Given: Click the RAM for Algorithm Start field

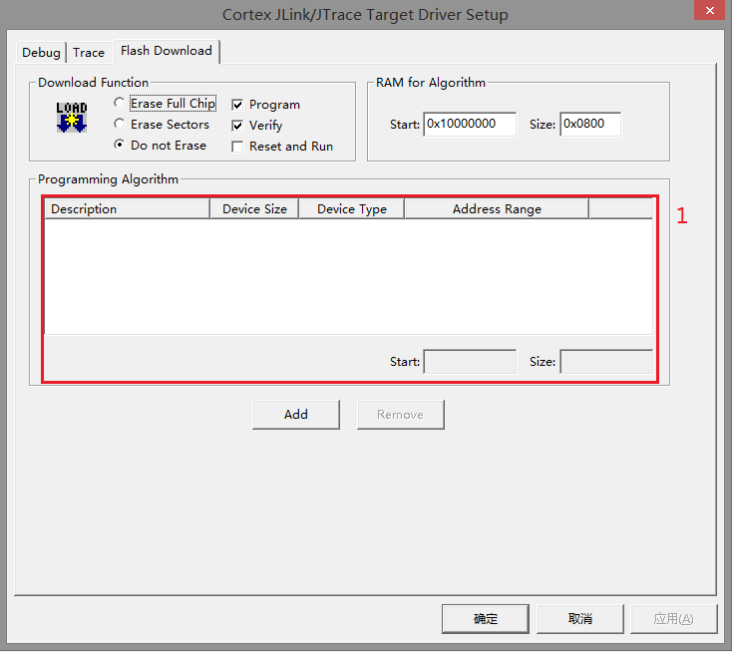Looking at the screenshot, I should [x=470, y=125].
